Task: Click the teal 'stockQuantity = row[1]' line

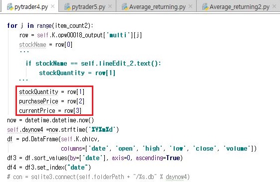Action: pos(77,73)
